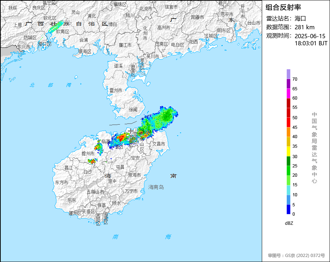Click the cyan 10-15 dBZ legend color
The width and height of the screenshot is (330, 262).
(288, 190)
